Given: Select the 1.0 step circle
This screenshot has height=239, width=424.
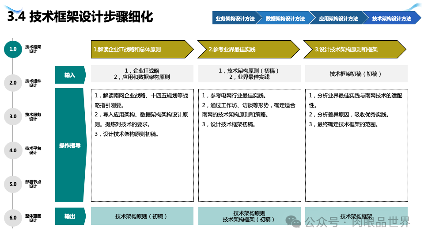Looking at the screenshot, I should click(x=13, y=49).
